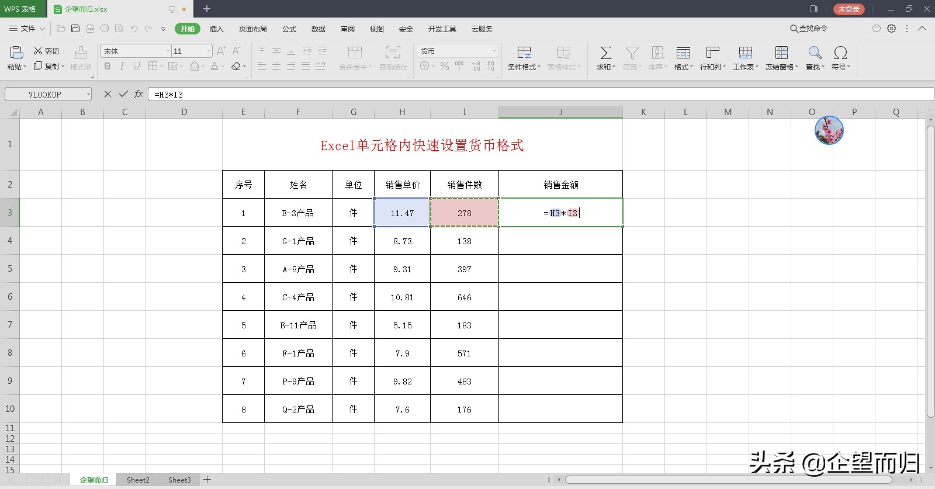935x489 pixels.
Task: Open the font size dropdown showing 11
Action: point(209,51)
